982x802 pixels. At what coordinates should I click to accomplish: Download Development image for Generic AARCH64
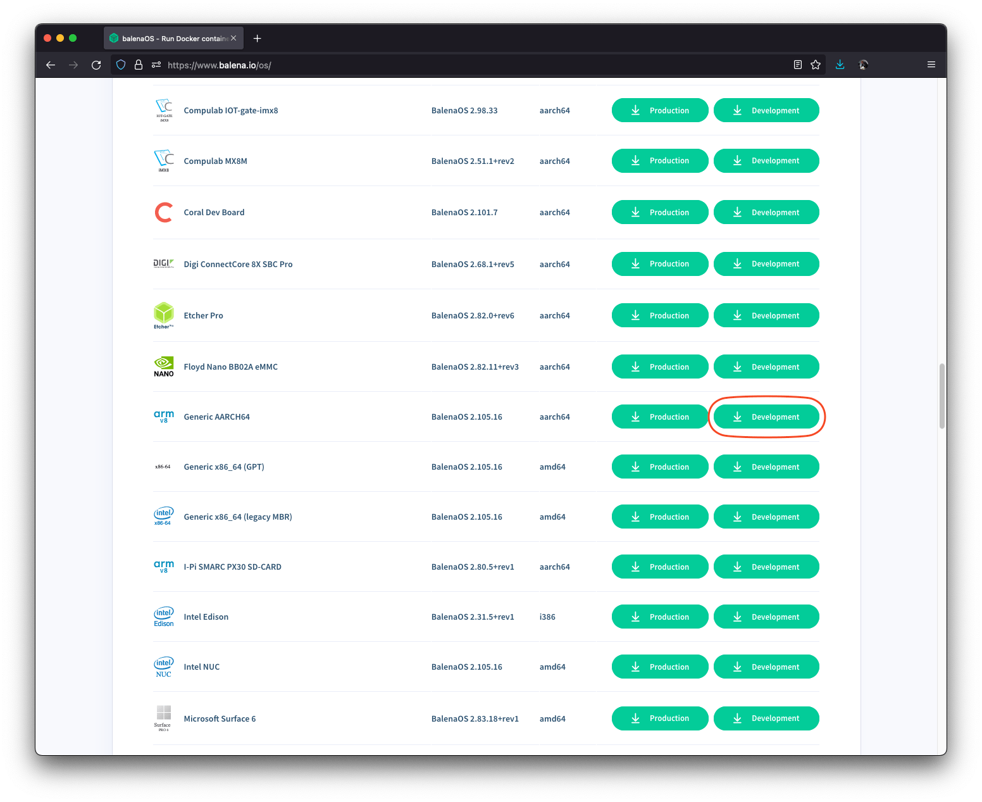click(x=766, y=417)
